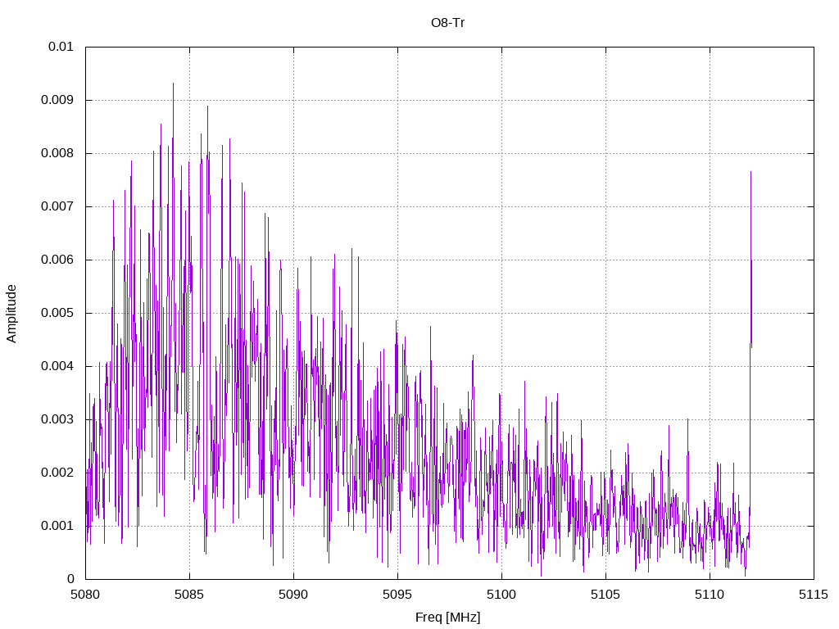Viewport: 839px width, 629px height.
Task: Click y-axis tick label 0.008
Action: pos(57,153)
